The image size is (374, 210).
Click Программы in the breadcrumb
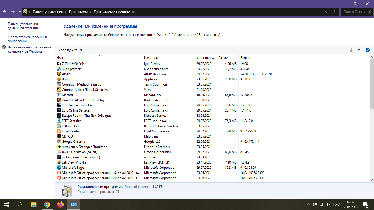[x=78, y=12]
